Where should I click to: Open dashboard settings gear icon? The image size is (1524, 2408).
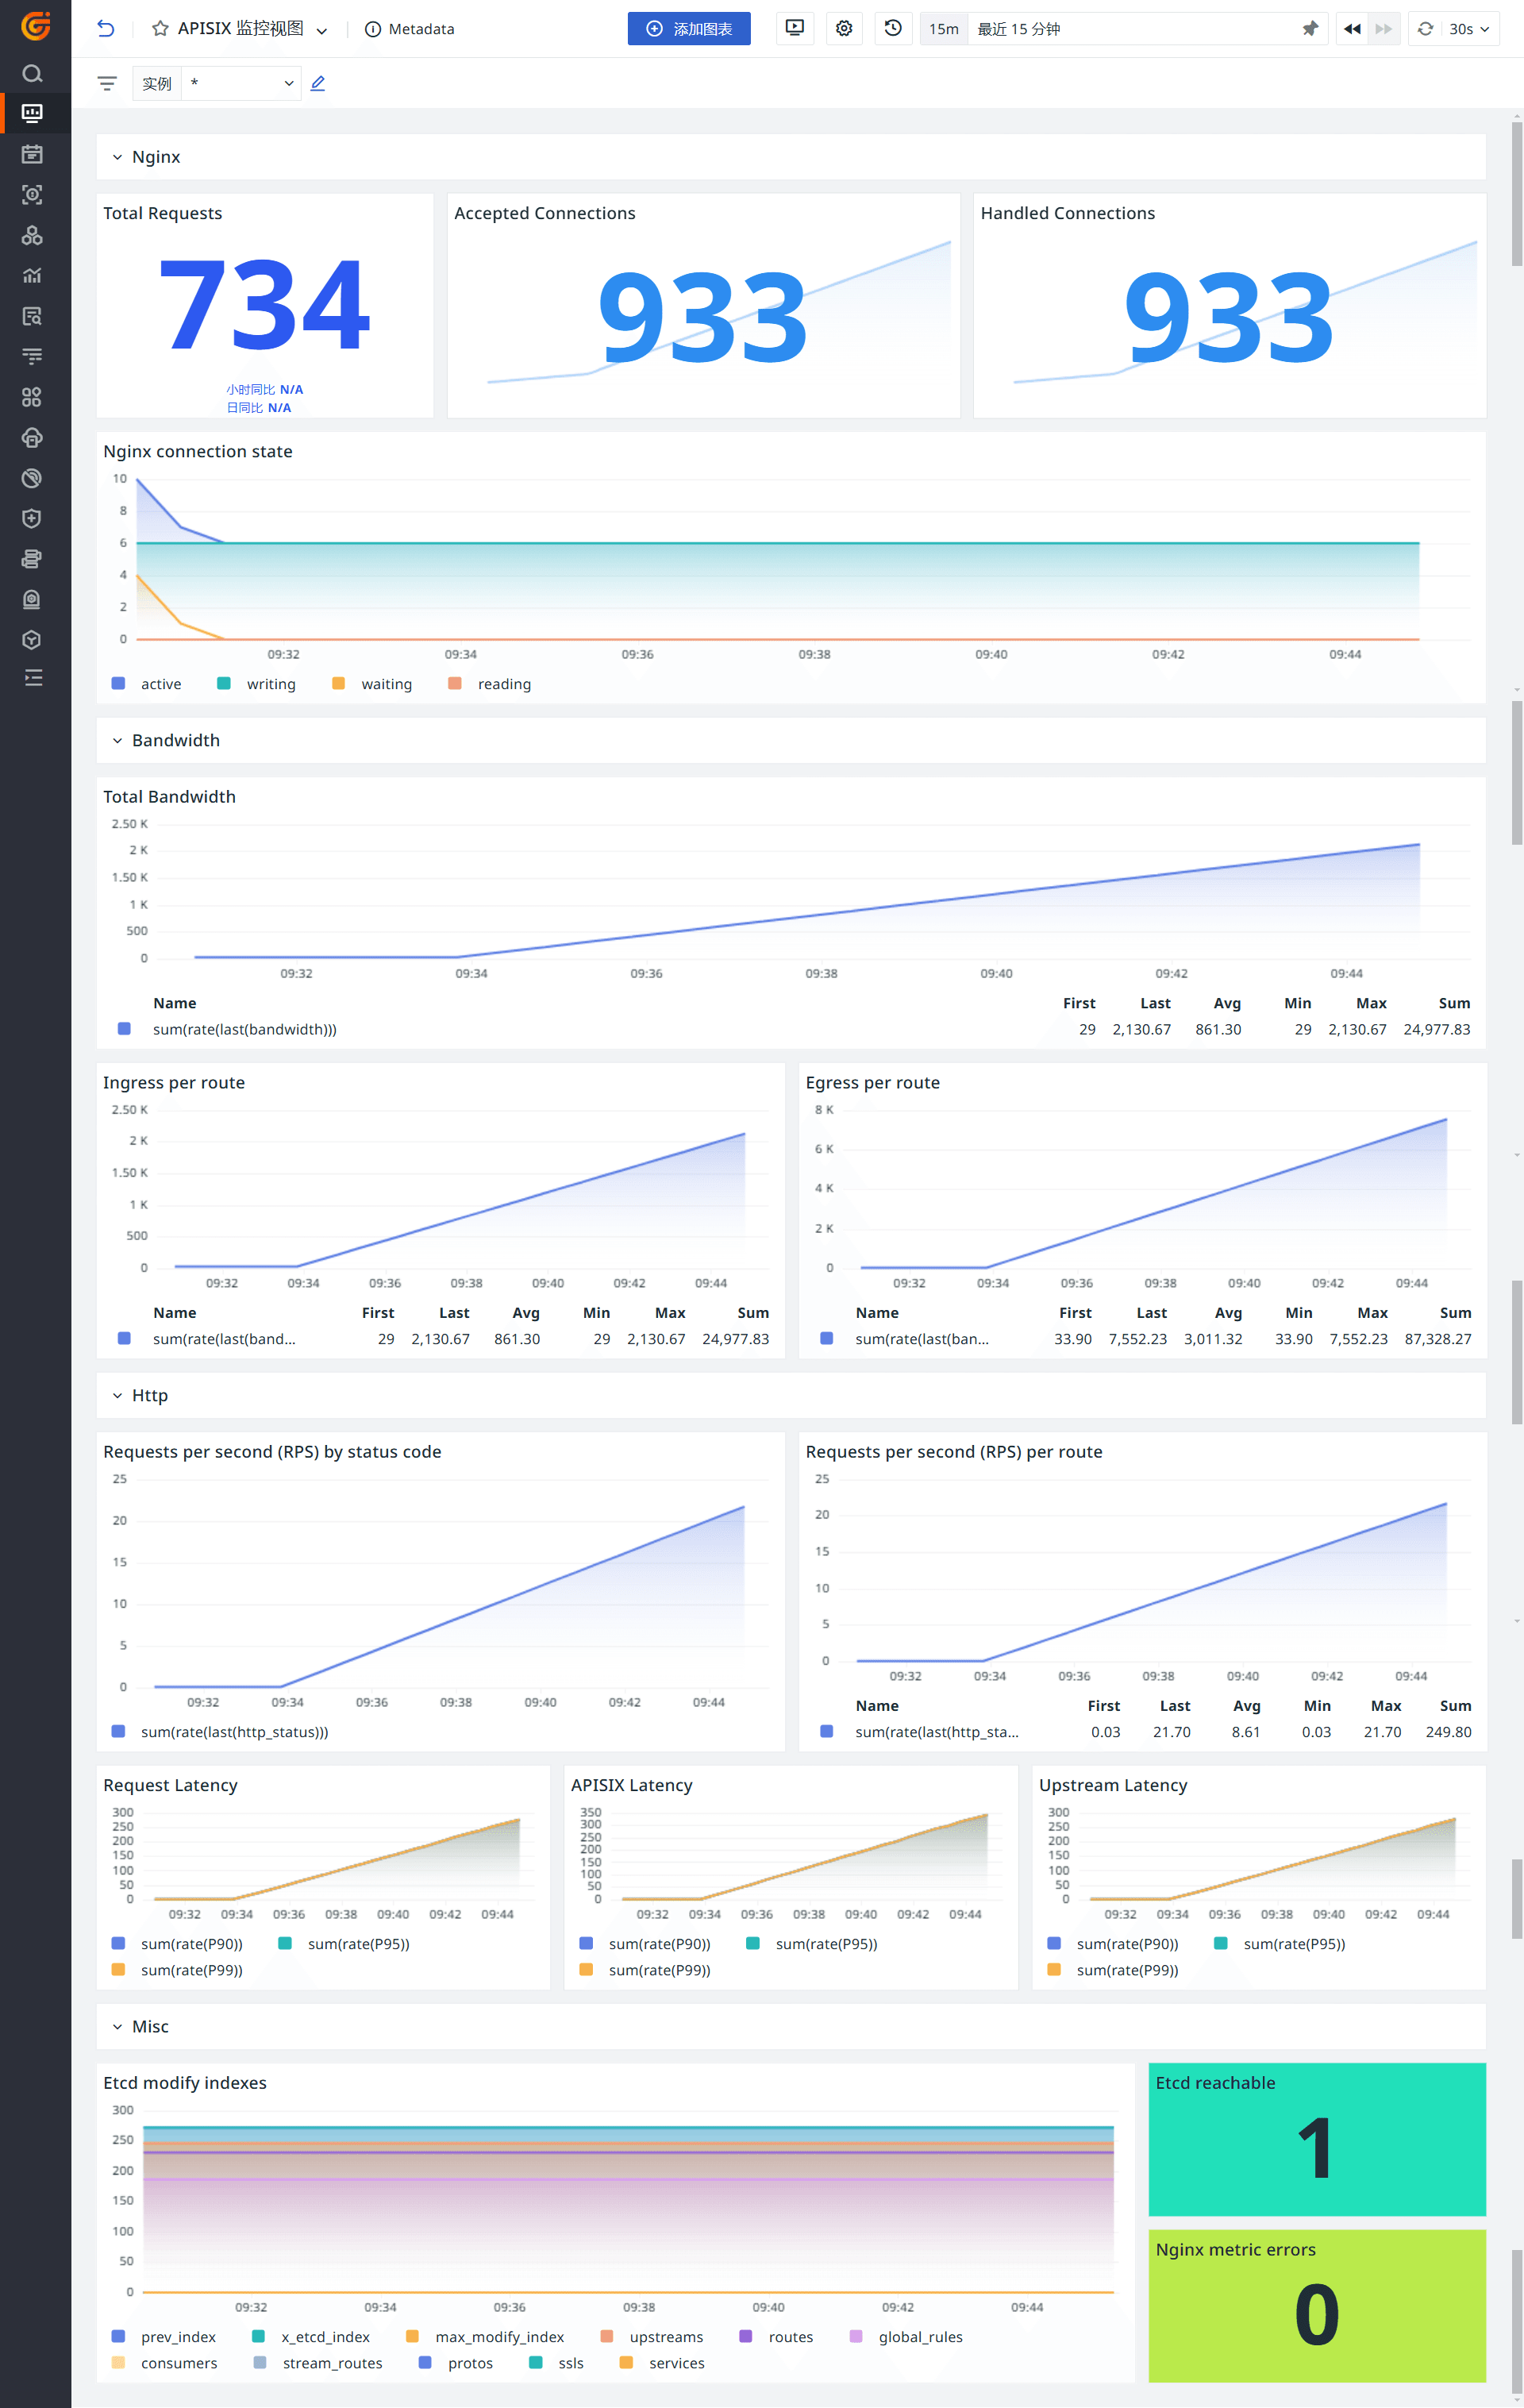pos(844,29)
